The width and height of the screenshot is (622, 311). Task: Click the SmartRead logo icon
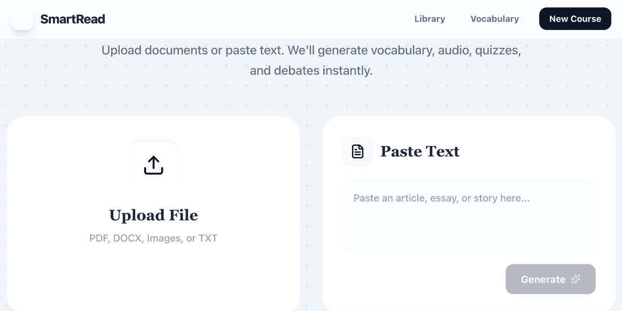22,19
